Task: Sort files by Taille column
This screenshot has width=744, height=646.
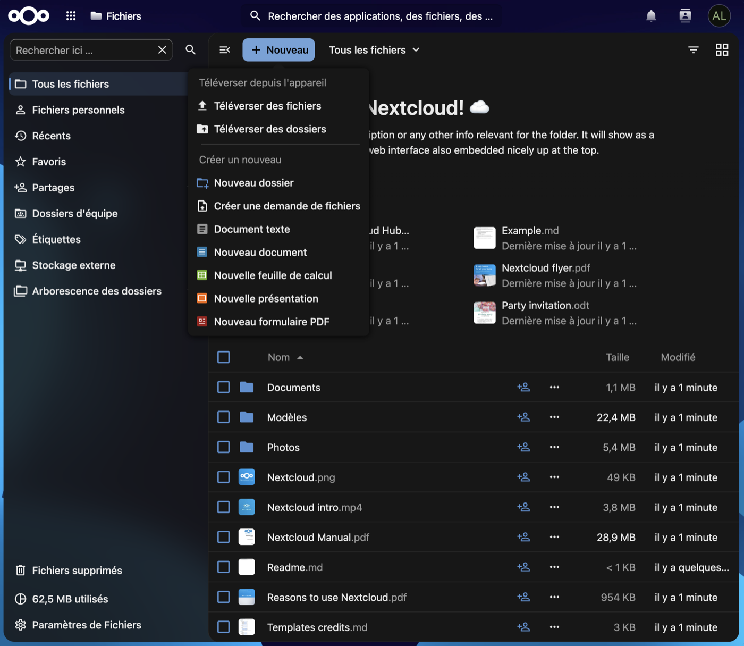Action: pos(618,357)
